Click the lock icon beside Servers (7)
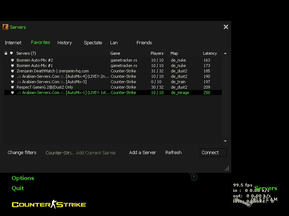The height and width of the screenshot is (216, 289). click(x=5, y=53)
